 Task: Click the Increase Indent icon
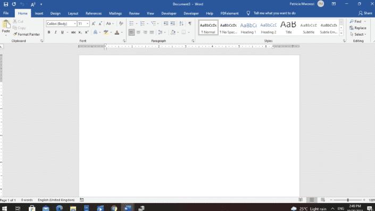click(173, 23)
